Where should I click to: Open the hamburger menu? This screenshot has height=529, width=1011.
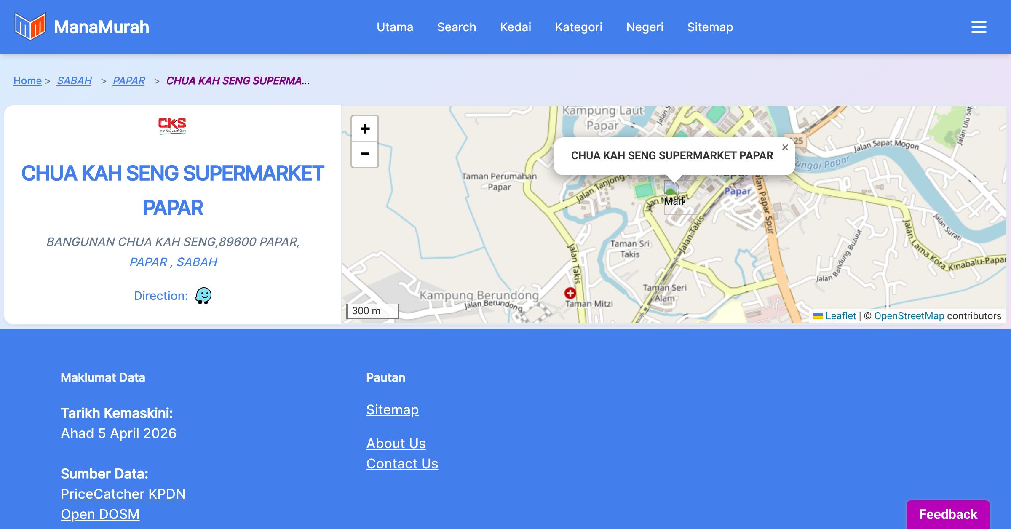[979, 27]
